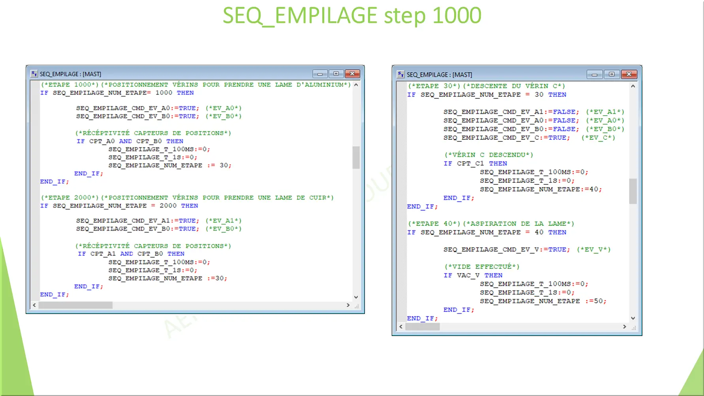The image size is (704, 396).
Task: Click the scroll-down arrow of the left code window
Action: tap(357, 297)
